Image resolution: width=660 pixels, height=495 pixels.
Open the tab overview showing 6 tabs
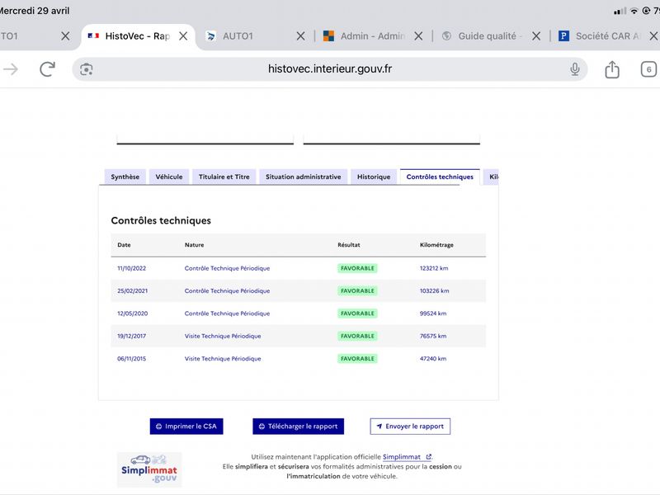click(648, 69)
